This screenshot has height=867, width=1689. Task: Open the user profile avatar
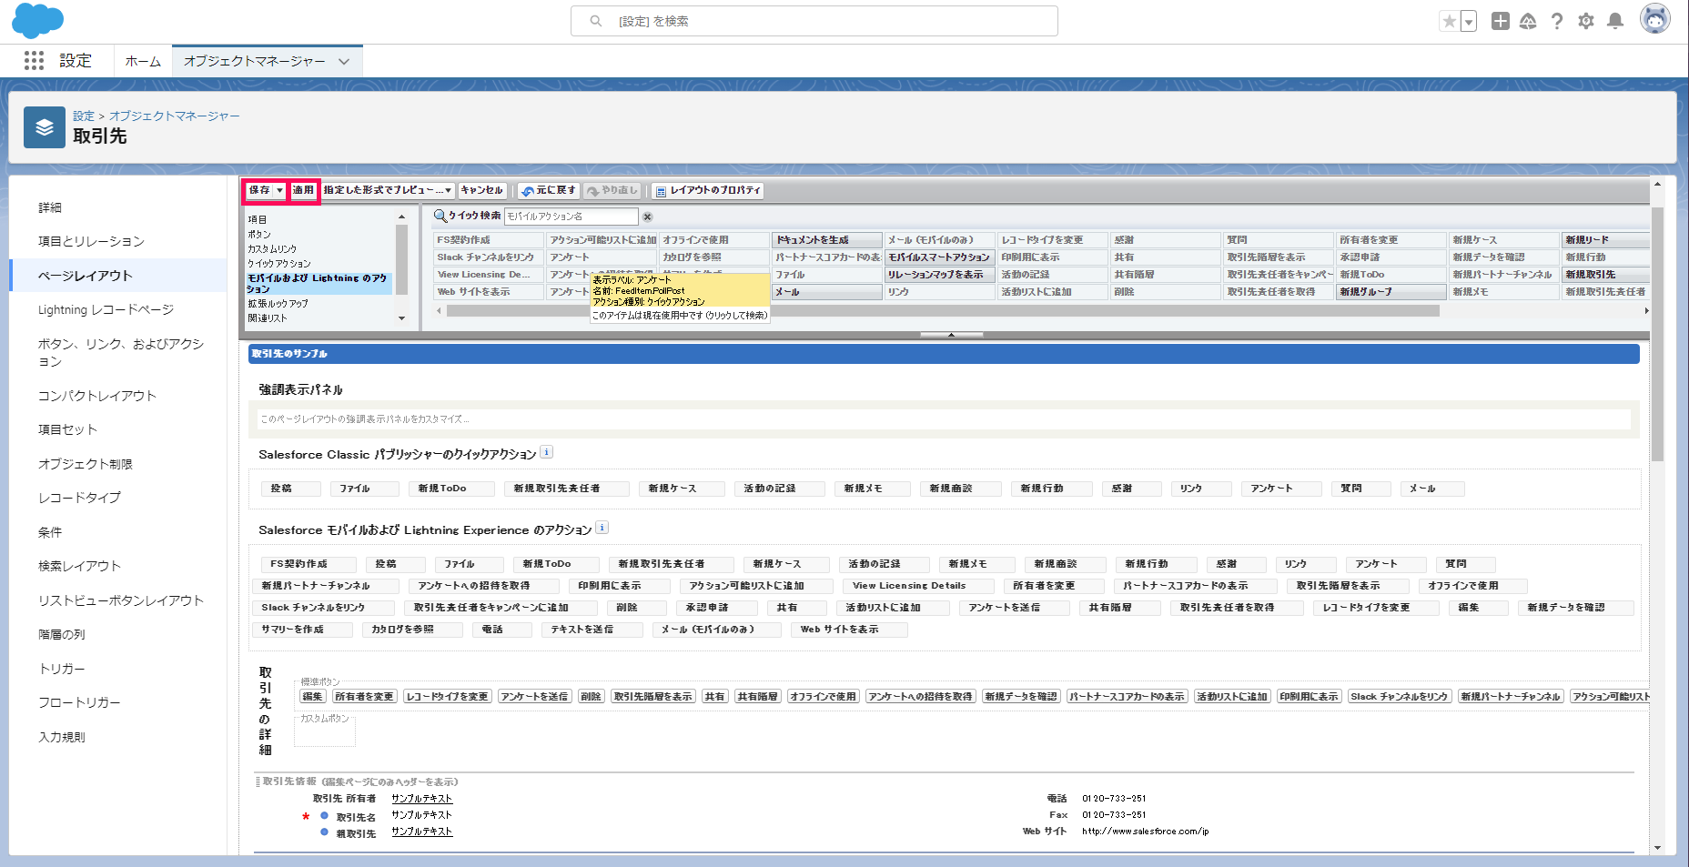click(1655, 19)
